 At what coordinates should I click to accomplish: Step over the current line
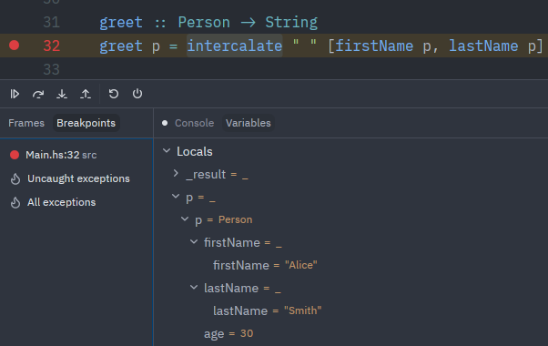point(38,94)
